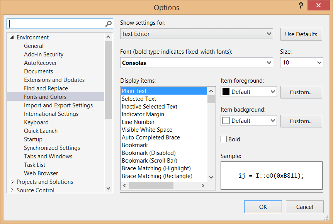Collapse the Environment tree node

pyautogui.click(x=12, y=37)
